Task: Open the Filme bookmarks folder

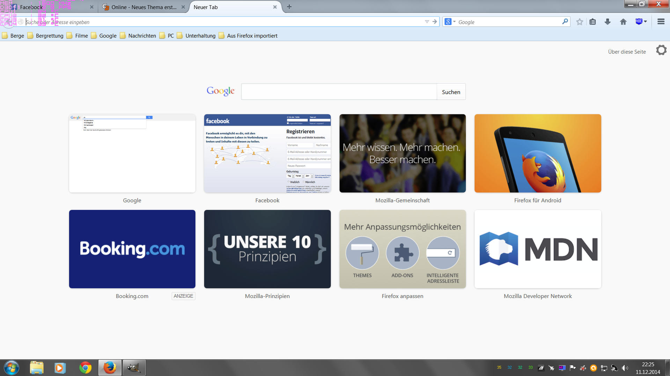Action: click(77, 36)
